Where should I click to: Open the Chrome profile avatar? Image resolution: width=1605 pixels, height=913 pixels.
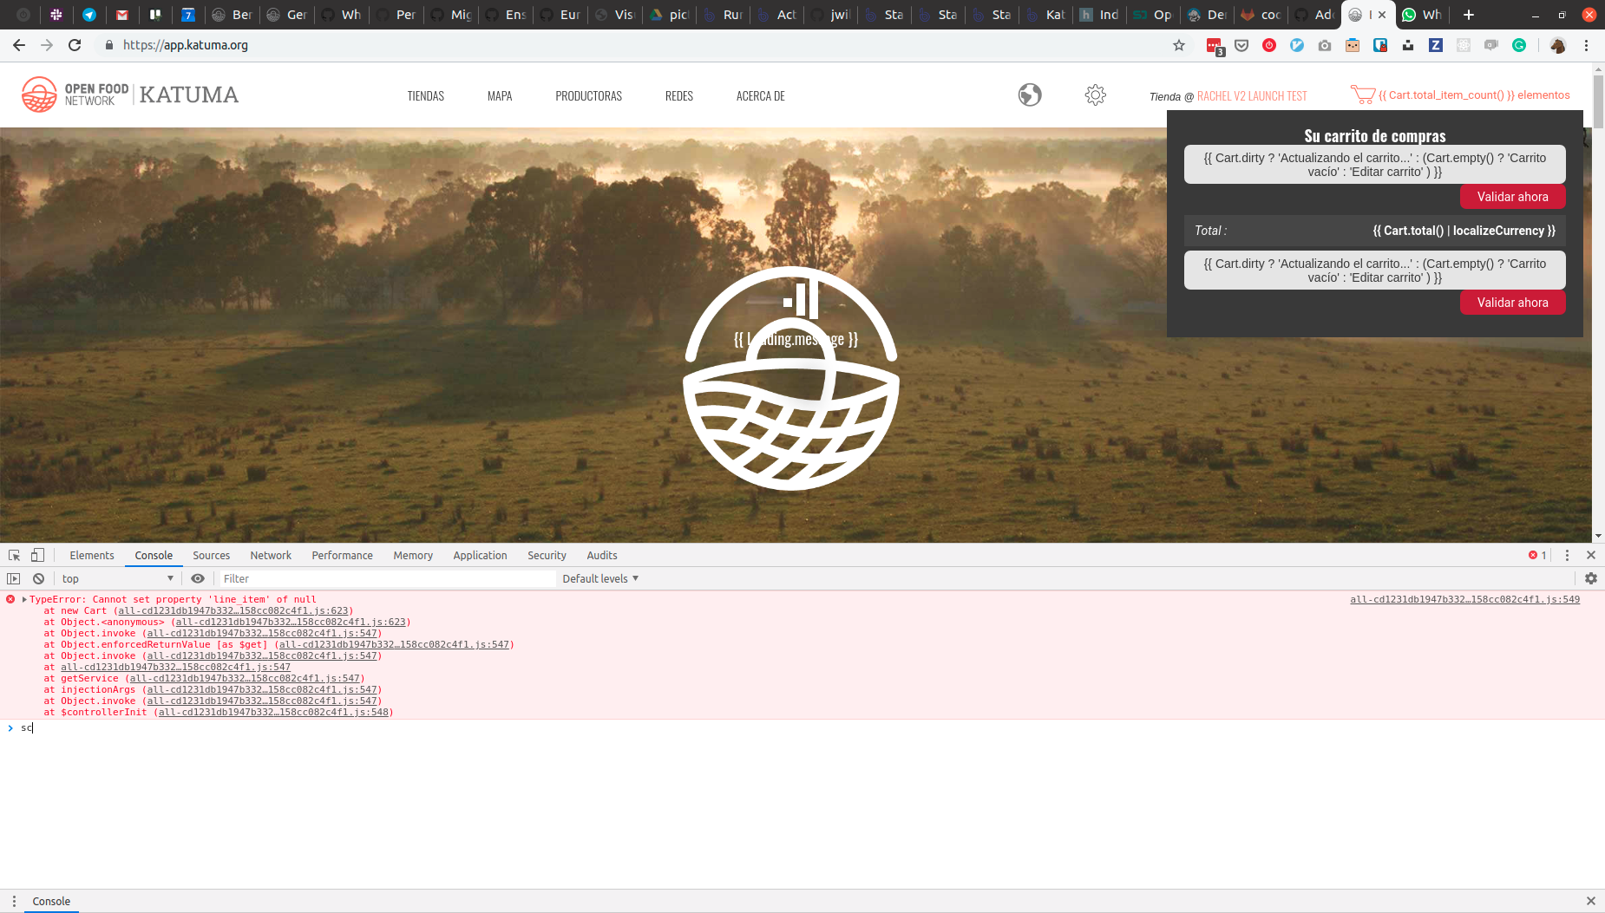pyautogui.click(x=1558, y=45)
